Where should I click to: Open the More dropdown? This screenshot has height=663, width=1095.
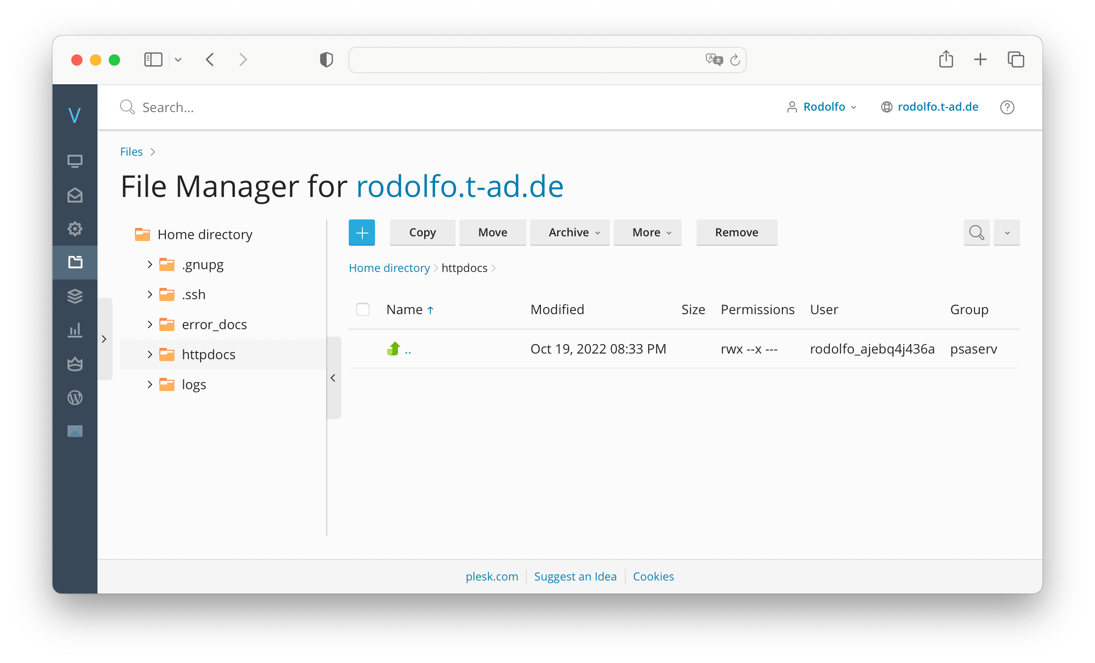pyautogui.click(x=647, y=233)
